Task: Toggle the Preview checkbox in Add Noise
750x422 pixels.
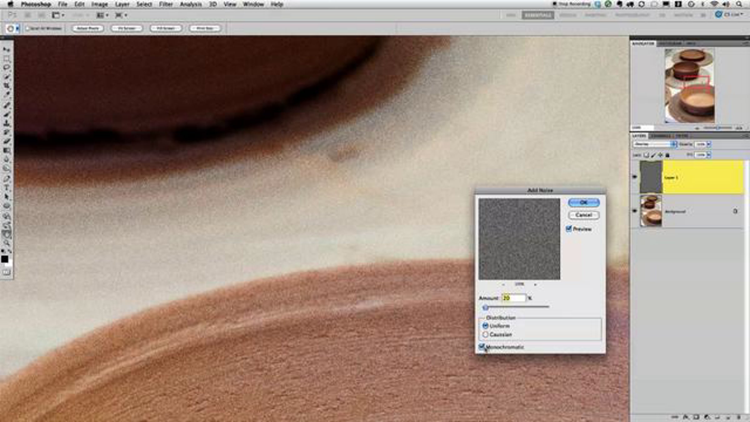Action: click(569, 229)
